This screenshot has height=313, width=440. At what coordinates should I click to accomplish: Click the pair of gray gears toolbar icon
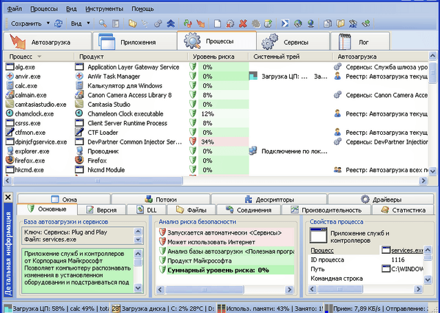pyautogui.click(x=158, y=23)
